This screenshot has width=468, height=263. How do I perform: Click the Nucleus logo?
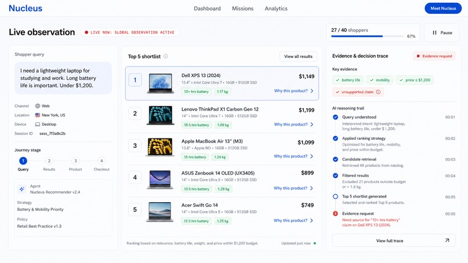point(26,8)
